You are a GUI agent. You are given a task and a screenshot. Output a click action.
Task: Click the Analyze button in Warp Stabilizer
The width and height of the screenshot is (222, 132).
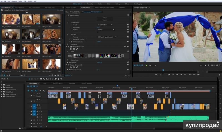(x=105, y=18)
